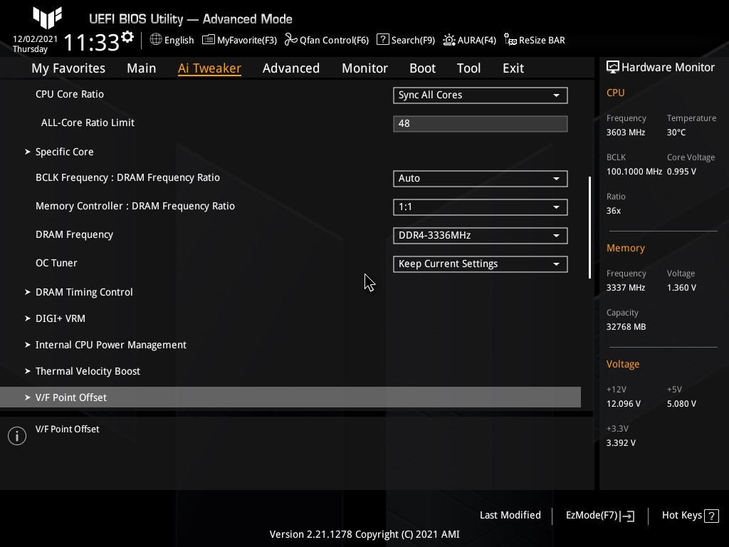This screenshot has height=547, width=729.
Task: Click the settings list vertical scrollbar
Action: (590, 227)
